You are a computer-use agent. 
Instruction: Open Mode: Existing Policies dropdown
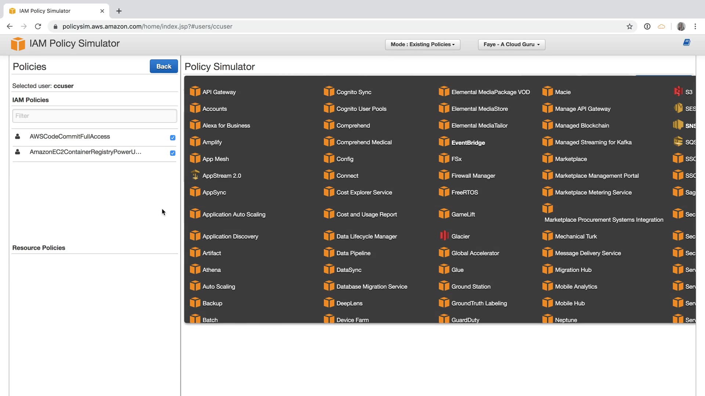(x=422, y=44)
